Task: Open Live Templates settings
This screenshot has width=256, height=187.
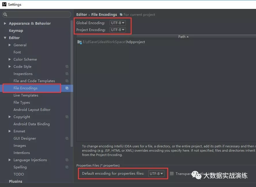Action: click(x=26, y=95)
